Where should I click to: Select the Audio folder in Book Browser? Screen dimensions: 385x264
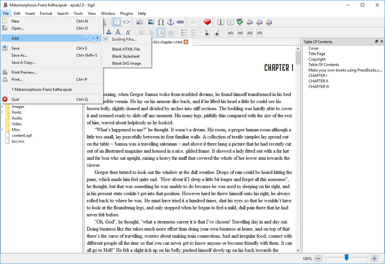[x=17, y=118]
